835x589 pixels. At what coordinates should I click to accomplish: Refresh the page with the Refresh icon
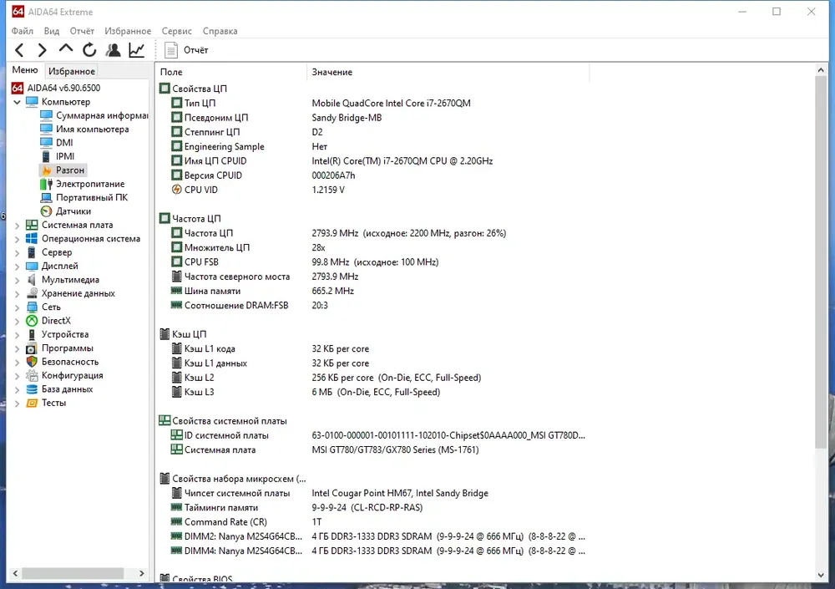(89, 50)
